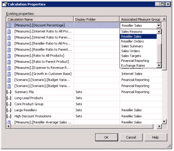
Task: Choose Sales Targets from dropdown list
Action: pos(138,56)
